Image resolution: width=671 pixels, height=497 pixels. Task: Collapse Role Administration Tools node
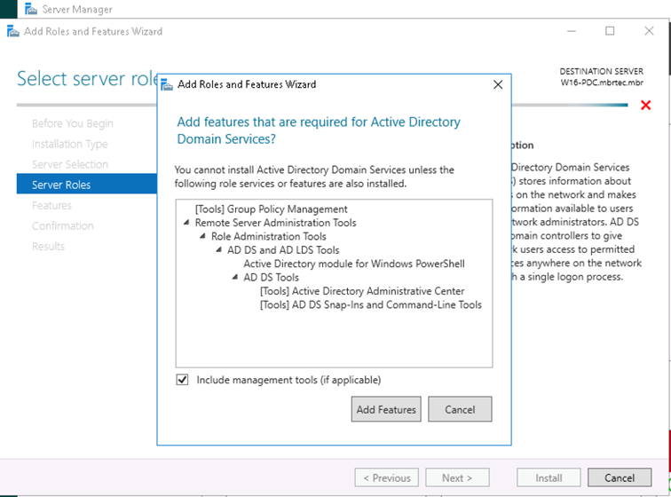(x=203, y=236)
